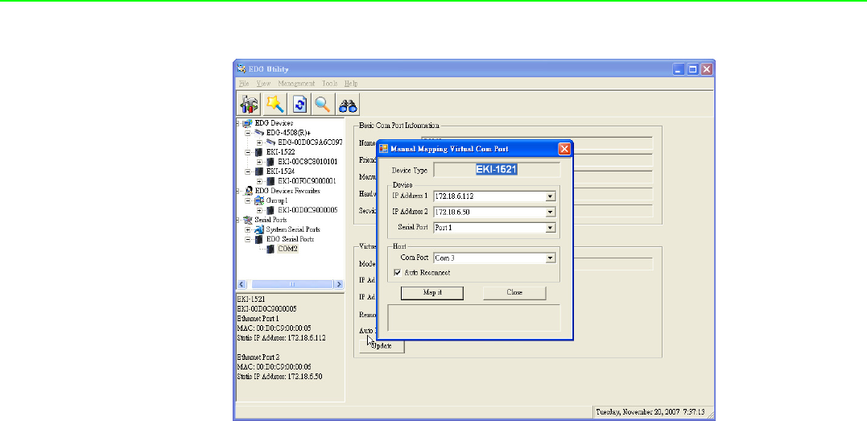
Task: Click the EKI-00C8C8010101 device icon
Action: 270,162
